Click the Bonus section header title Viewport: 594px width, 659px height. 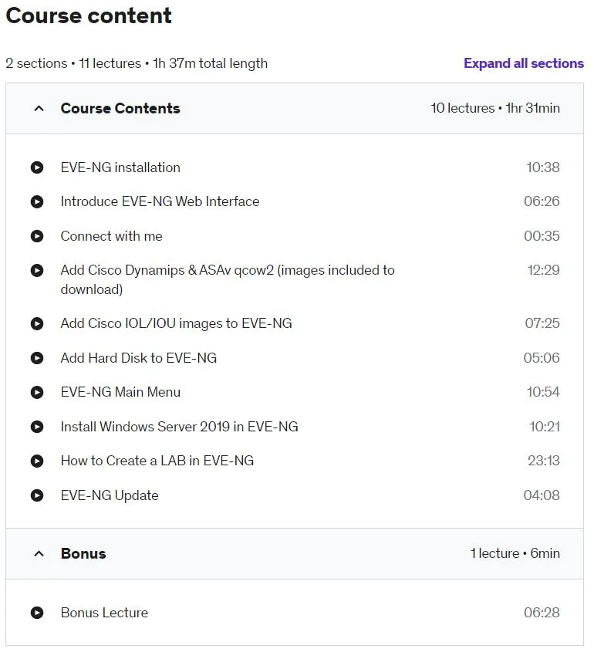click(83, 553)
